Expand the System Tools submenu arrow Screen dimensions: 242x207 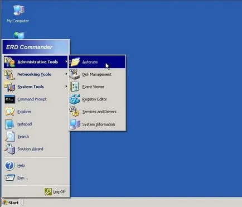[66, 86]
